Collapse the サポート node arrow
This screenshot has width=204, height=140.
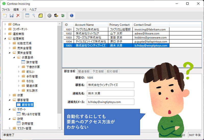pos(10,109)
